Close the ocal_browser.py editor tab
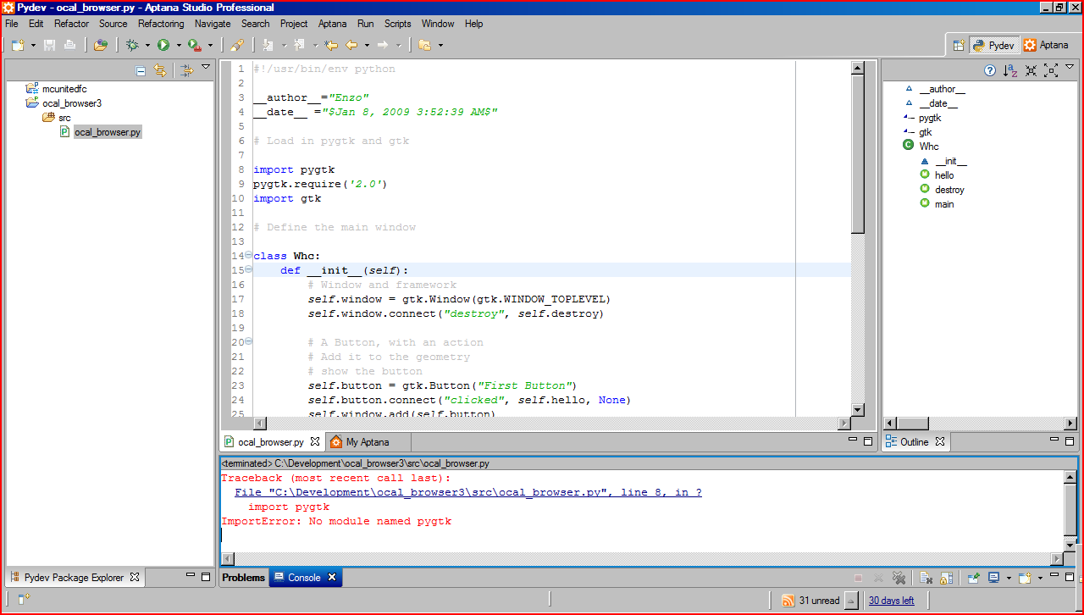 tap(315, 442)
